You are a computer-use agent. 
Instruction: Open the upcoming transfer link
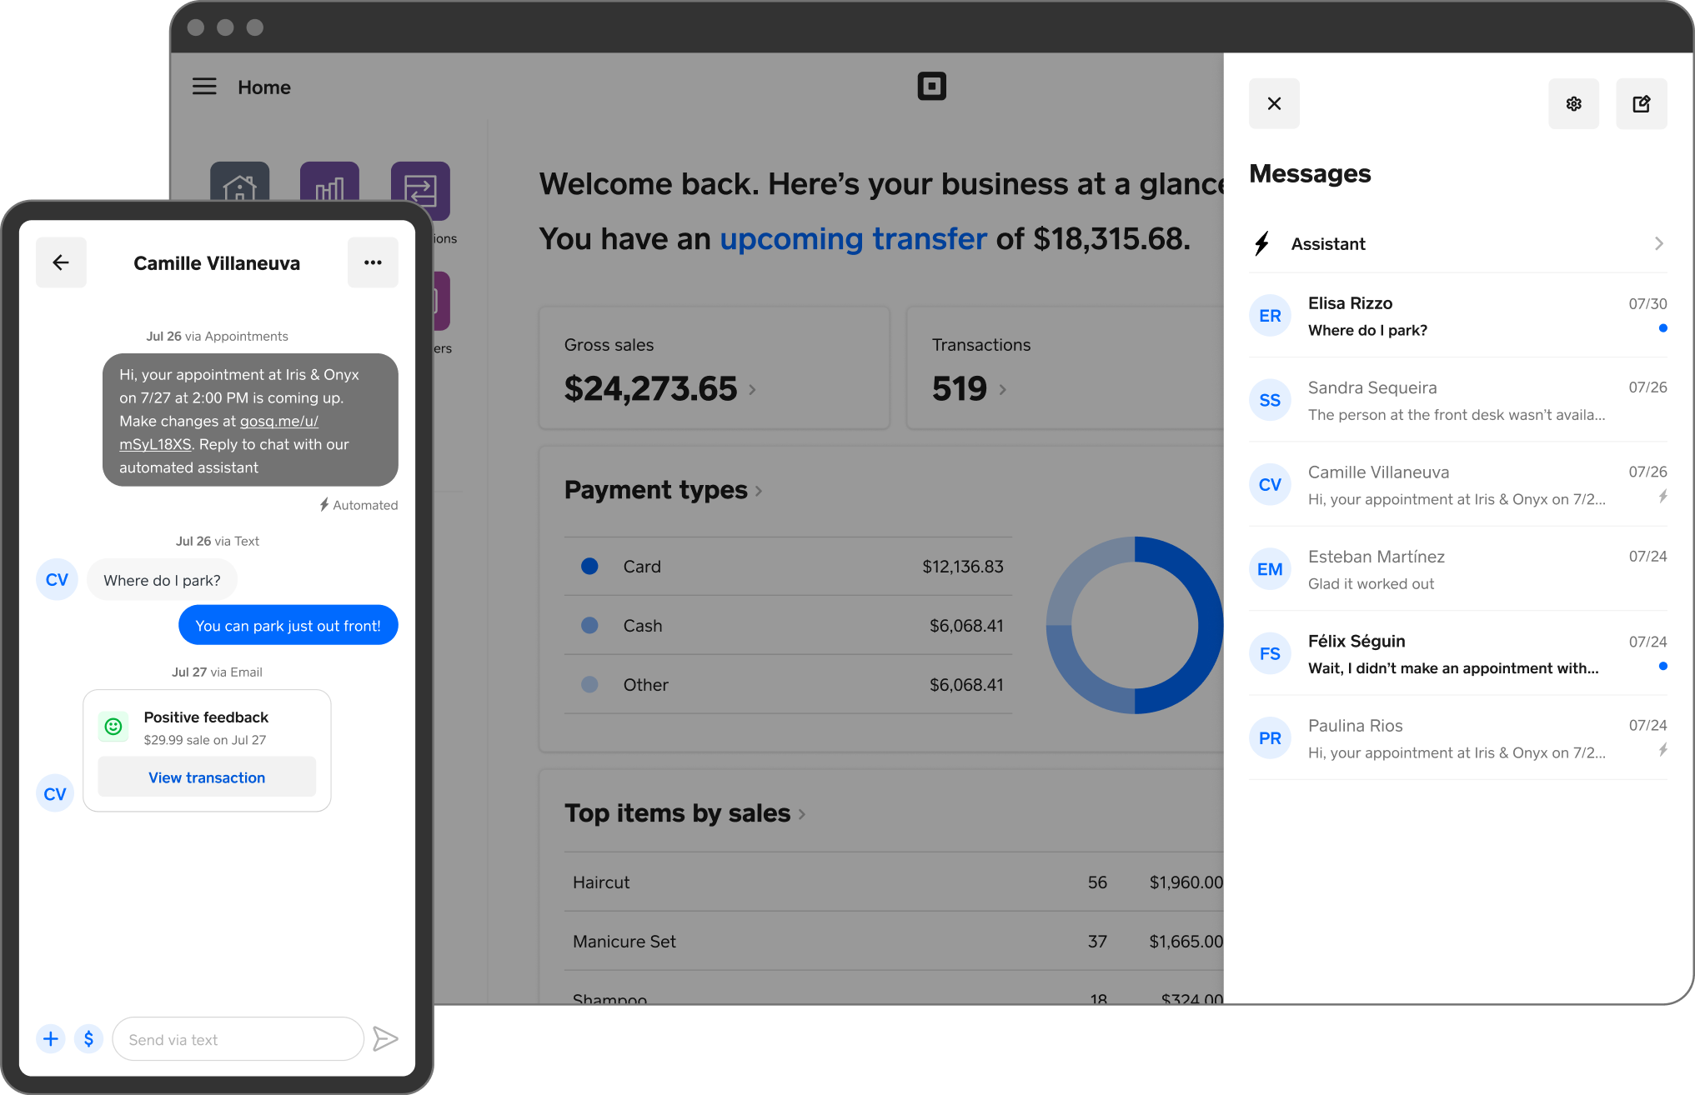(x=853, y=238)
